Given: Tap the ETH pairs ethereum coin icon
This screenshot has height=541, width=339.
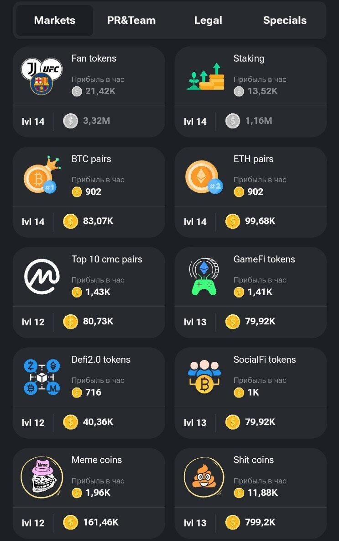Looking at the screenshot, I should 204,177.
